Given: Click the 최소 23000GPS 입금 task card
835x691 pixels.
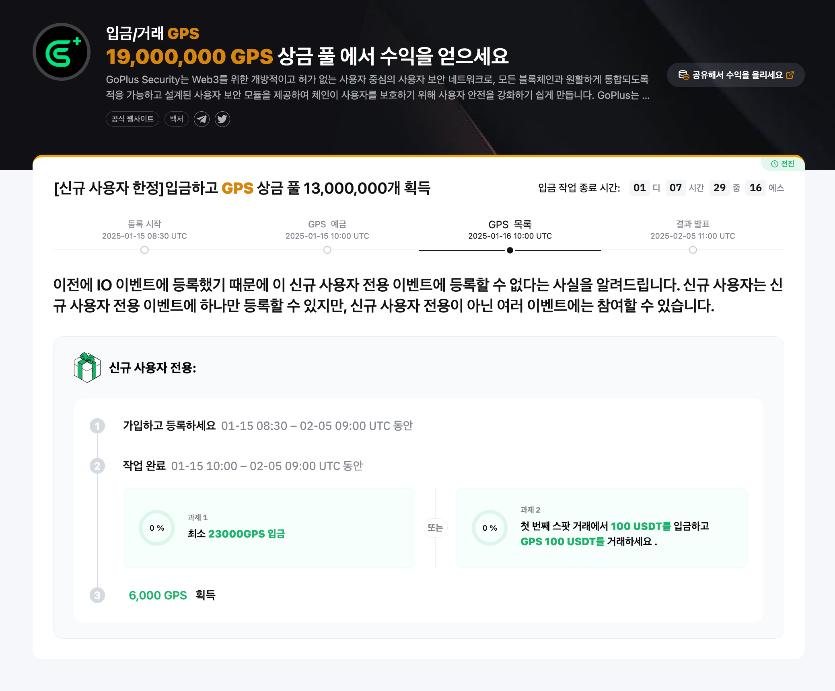Looking at the screenshot, I should 269,528.
